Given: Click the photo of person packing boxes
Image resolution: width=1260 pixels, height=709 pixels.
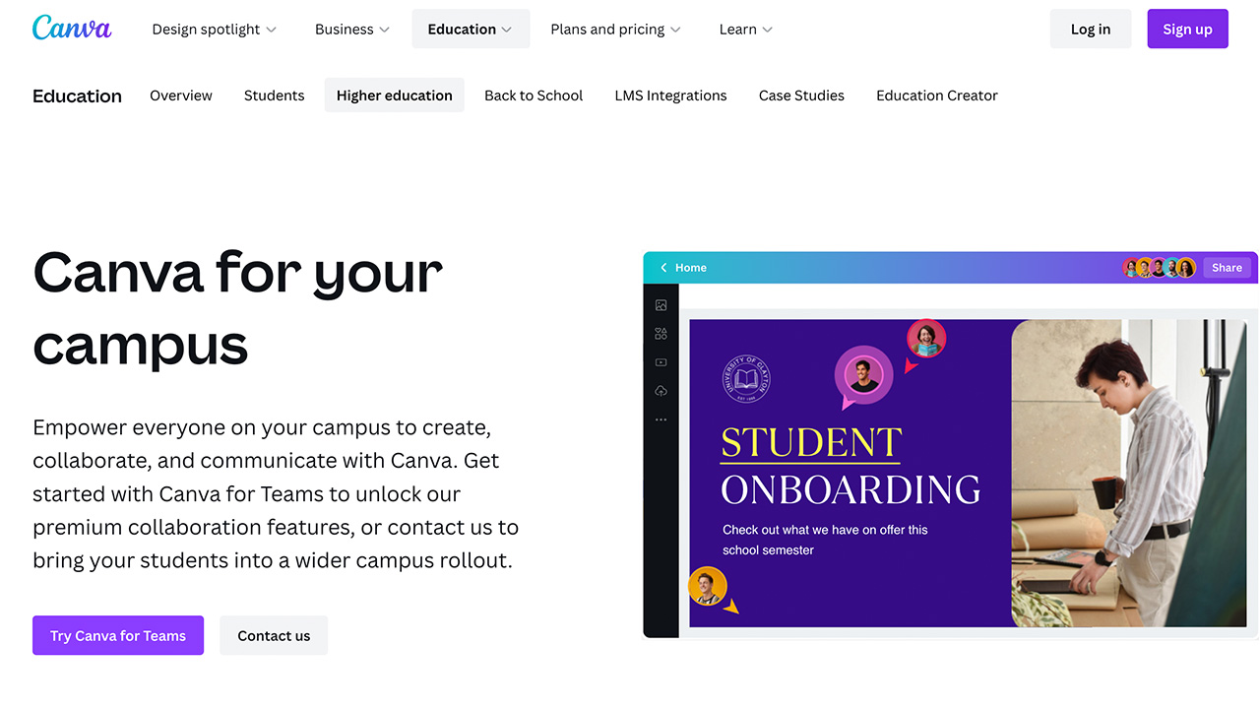Looking at the screenshot, I should point(1129,474).
